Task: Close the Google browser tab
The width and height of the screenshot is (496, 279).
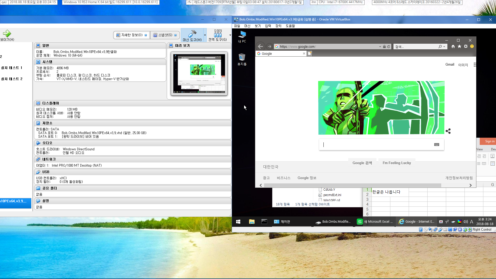Action: tap(304, 53)
